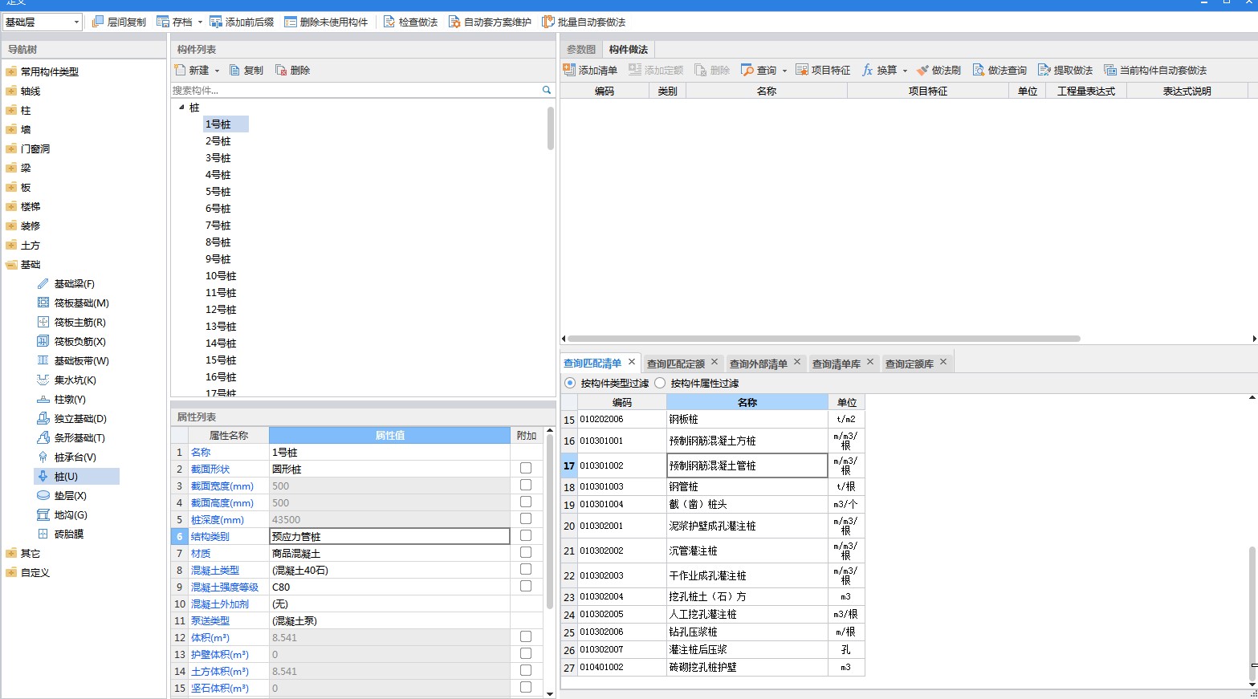This screenshot has width=1258, height=699.
Task: Collapse the 基础 tree node
Action: [11, 264]
